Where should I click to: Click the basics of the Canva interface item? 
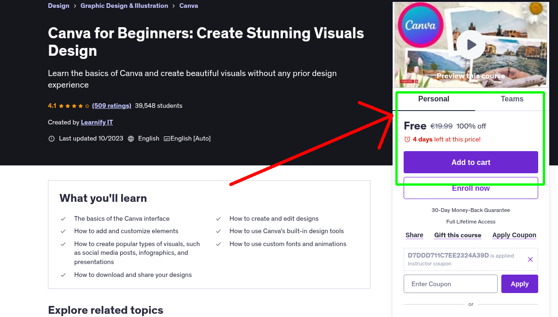click(122, 218)
